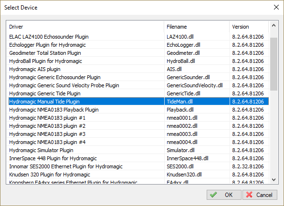Select Knudsen 320 Plugin for Hydromagic
This screenshot has height=206, width=284.
[x=50, y=175]
